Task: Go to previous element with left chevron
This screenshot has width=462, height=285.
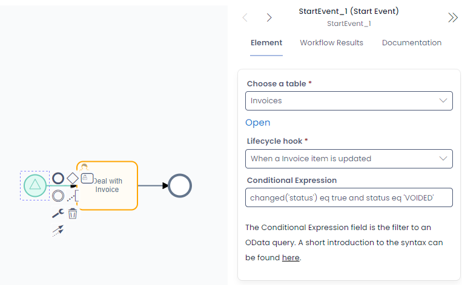Action: 245,18
